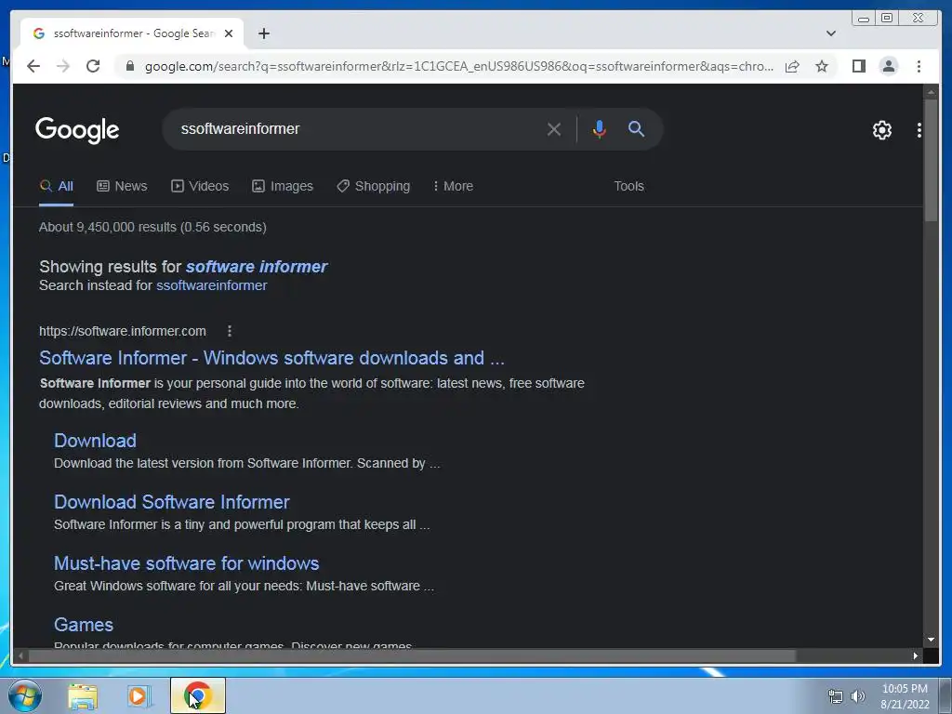Start voice search with microphone
Viewport: 952px width, 714px height.
coord(600,128)
